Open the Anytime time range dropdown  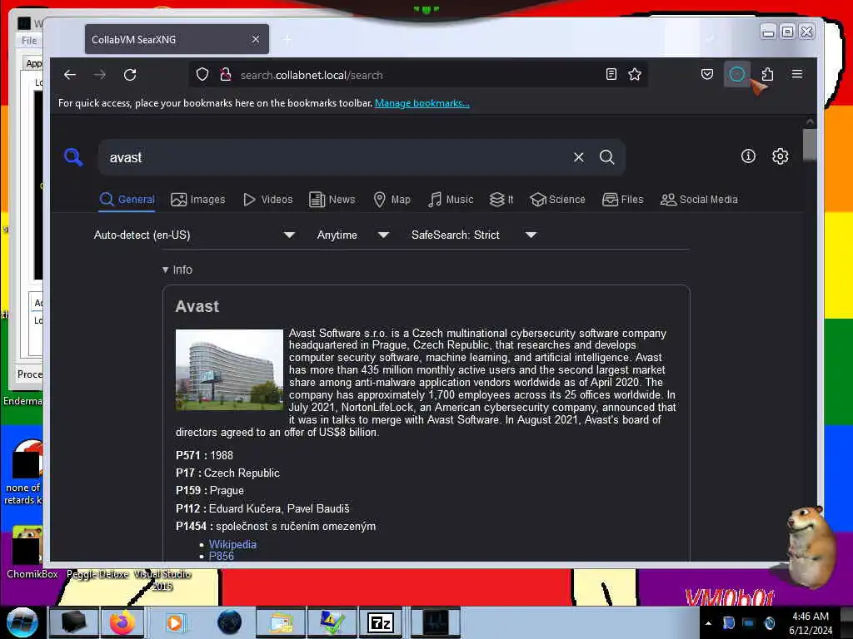coord(352,235)
